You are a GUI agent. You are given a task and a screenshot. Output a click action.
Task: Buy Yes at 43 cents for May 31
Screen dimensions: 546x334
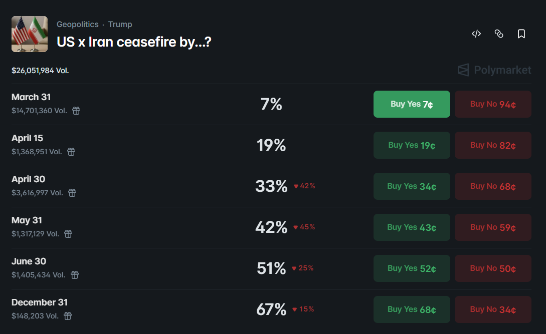click(x=412, y=227)
